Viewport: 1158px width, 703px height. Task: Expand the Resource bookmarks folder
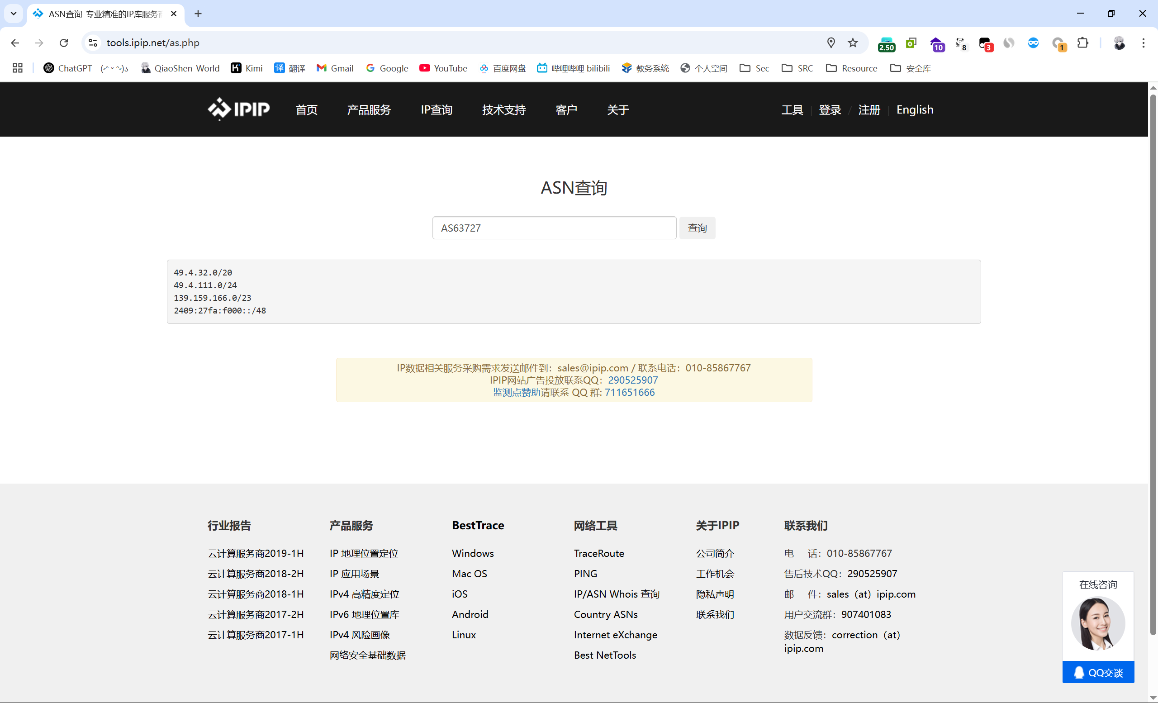(x=851, y=68)
